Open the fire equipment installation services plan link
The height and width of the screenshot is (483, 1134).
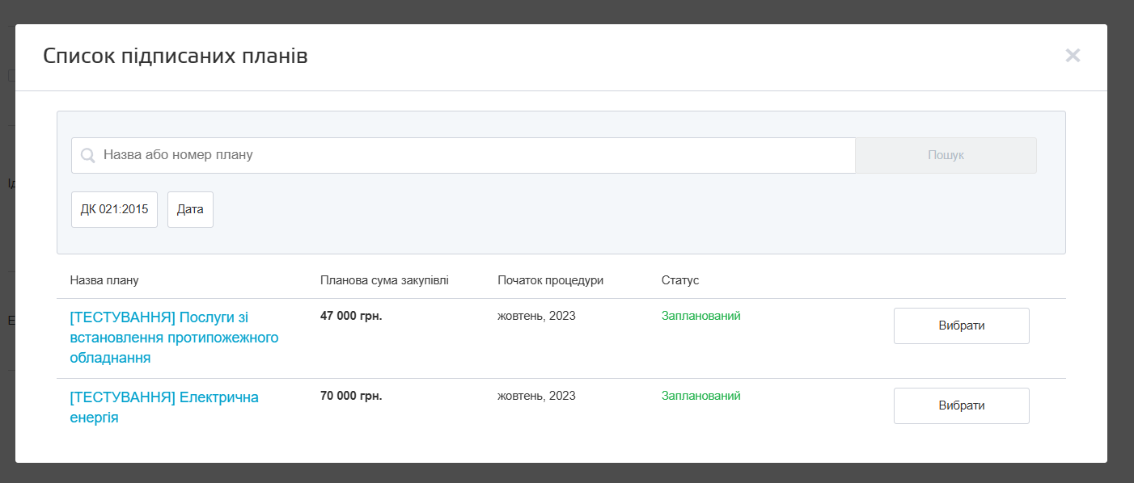(x=174, y=337)
